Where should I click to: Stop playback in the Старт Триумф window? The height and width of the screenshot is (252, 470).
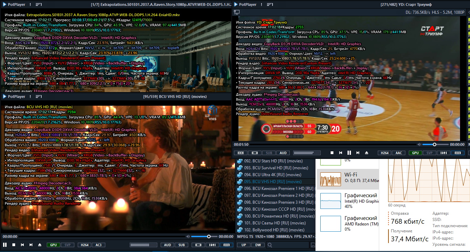332,153
